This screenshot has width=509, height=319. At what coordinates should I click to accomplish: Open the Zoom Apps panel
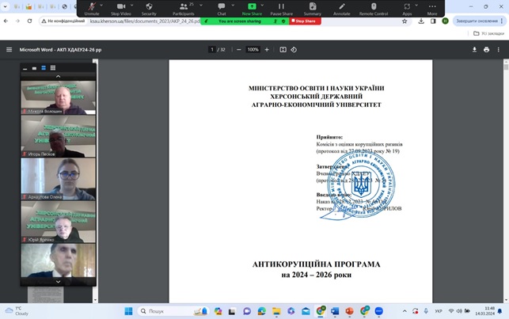pyautogui.click(x=407, y=9)
